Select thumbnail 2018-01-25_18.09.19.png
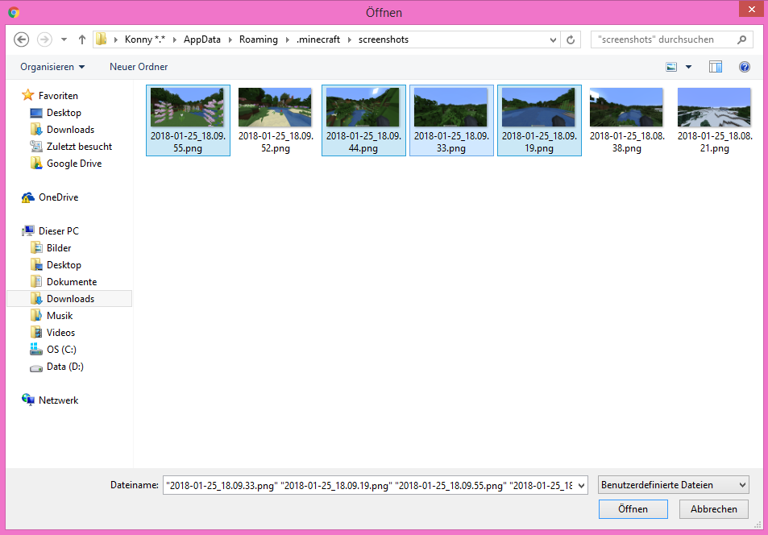 click(x=539, y=121)
